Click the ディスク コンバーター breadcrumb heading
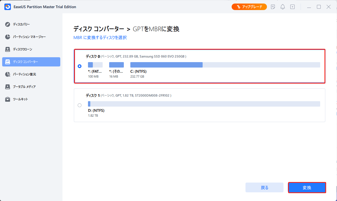Screen dimensions: 337x201 [99, 29]
